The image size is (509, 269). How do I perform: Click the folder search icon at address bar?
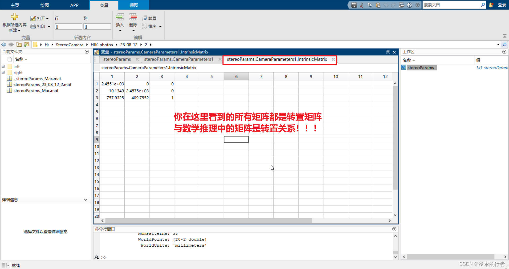504,45
